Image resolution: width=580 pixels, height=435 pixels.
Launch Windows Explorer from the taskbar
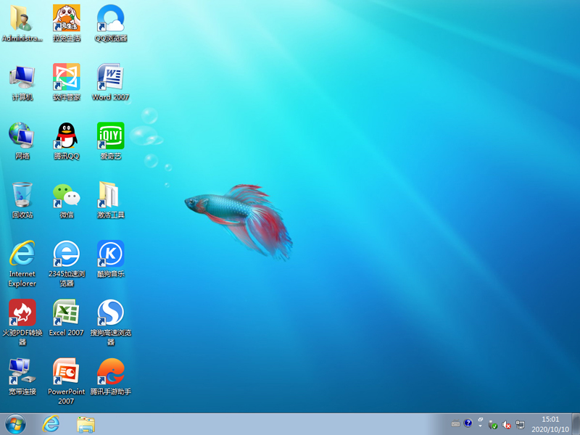[86, 424]
